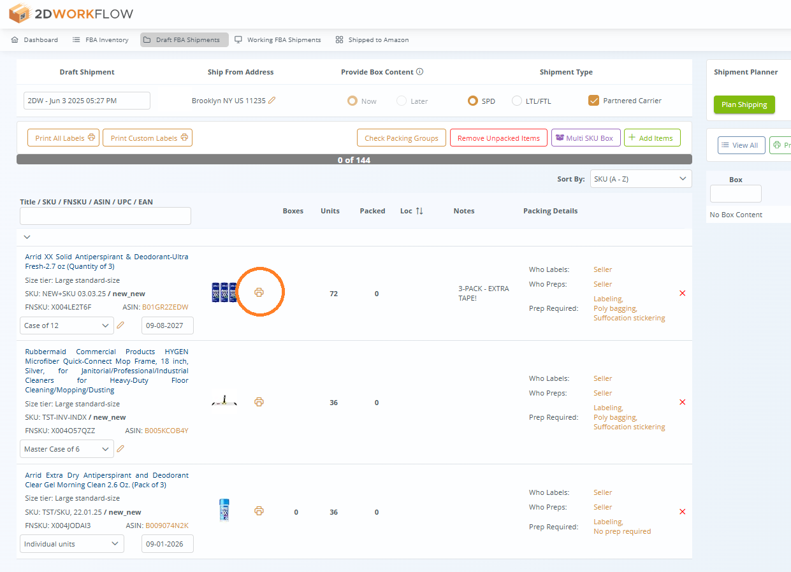The width and height of the screenshot is (791, 572).
Task: Choose LTL/FTL shipment type
Action: (x=516, y=100)
